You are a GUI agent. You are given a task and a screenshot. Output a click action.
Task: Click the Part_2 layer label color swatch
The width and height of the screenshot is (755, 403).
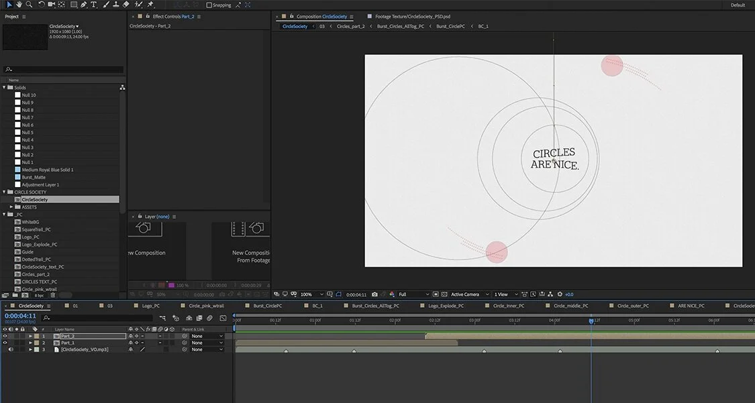(x=36, y=336)
